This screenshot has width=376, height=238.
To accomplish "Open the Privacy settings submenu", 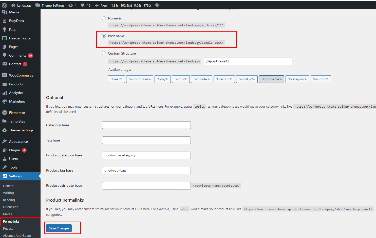I will click(x=8, y=228).
